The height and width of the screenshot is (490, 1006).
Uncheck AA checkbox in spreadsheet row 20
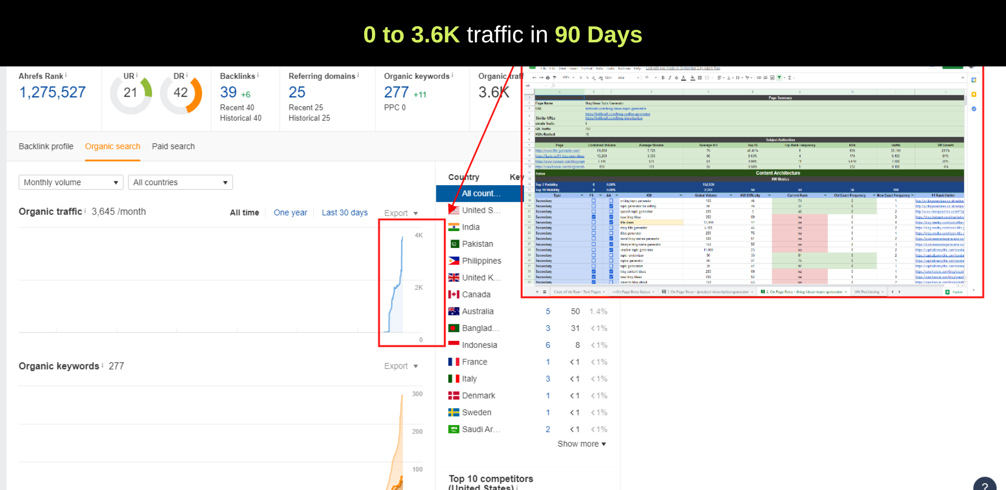point(611,206)
